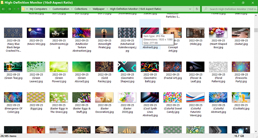Click the vertical scrollbar thumb

(256, 30)
